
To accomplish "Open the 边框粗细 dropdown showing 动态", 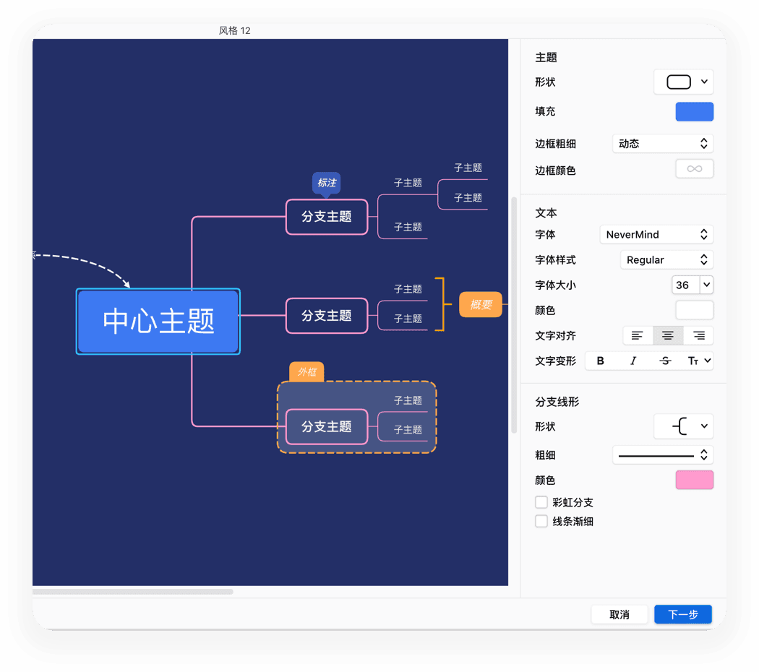I will [x=663, y=143].
